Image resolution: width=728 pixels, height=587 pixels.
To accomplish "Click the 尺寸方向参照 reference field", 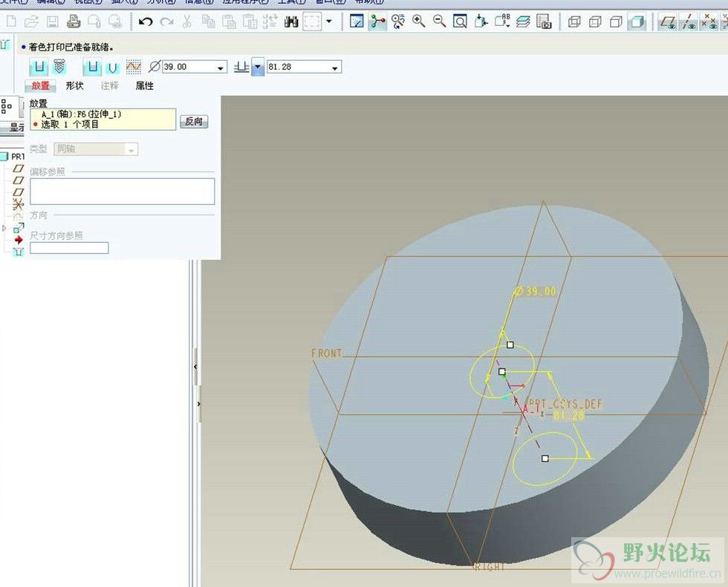I will coord(69,248).
